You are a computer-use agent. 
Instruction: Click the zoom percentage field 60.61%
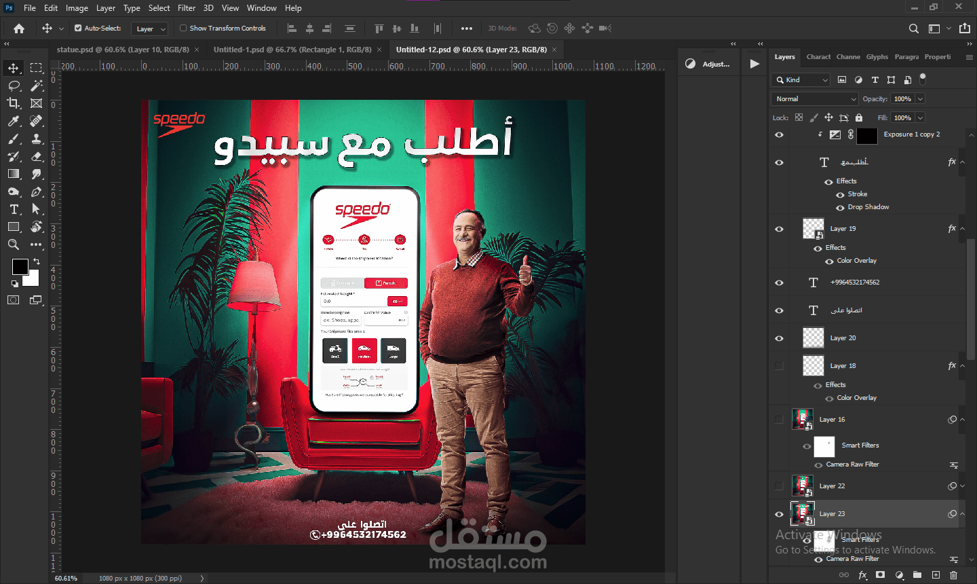[x=66, y=579]
